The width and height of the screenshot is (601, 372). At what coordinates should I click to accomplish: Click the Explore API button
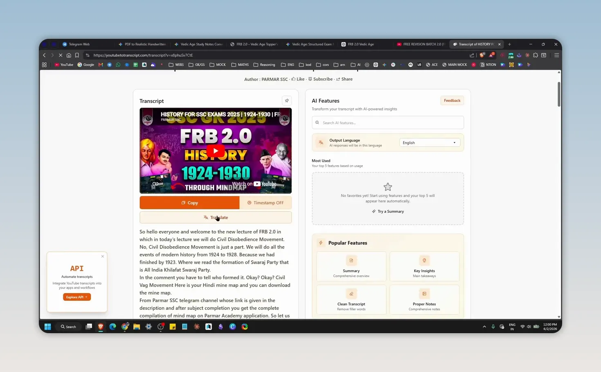coord(77,297)
